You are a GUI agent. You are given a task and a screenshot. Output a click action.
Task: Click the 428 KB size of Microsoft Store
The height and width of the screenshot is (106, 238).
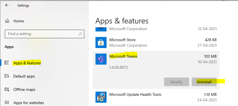[x=211, y=40]
